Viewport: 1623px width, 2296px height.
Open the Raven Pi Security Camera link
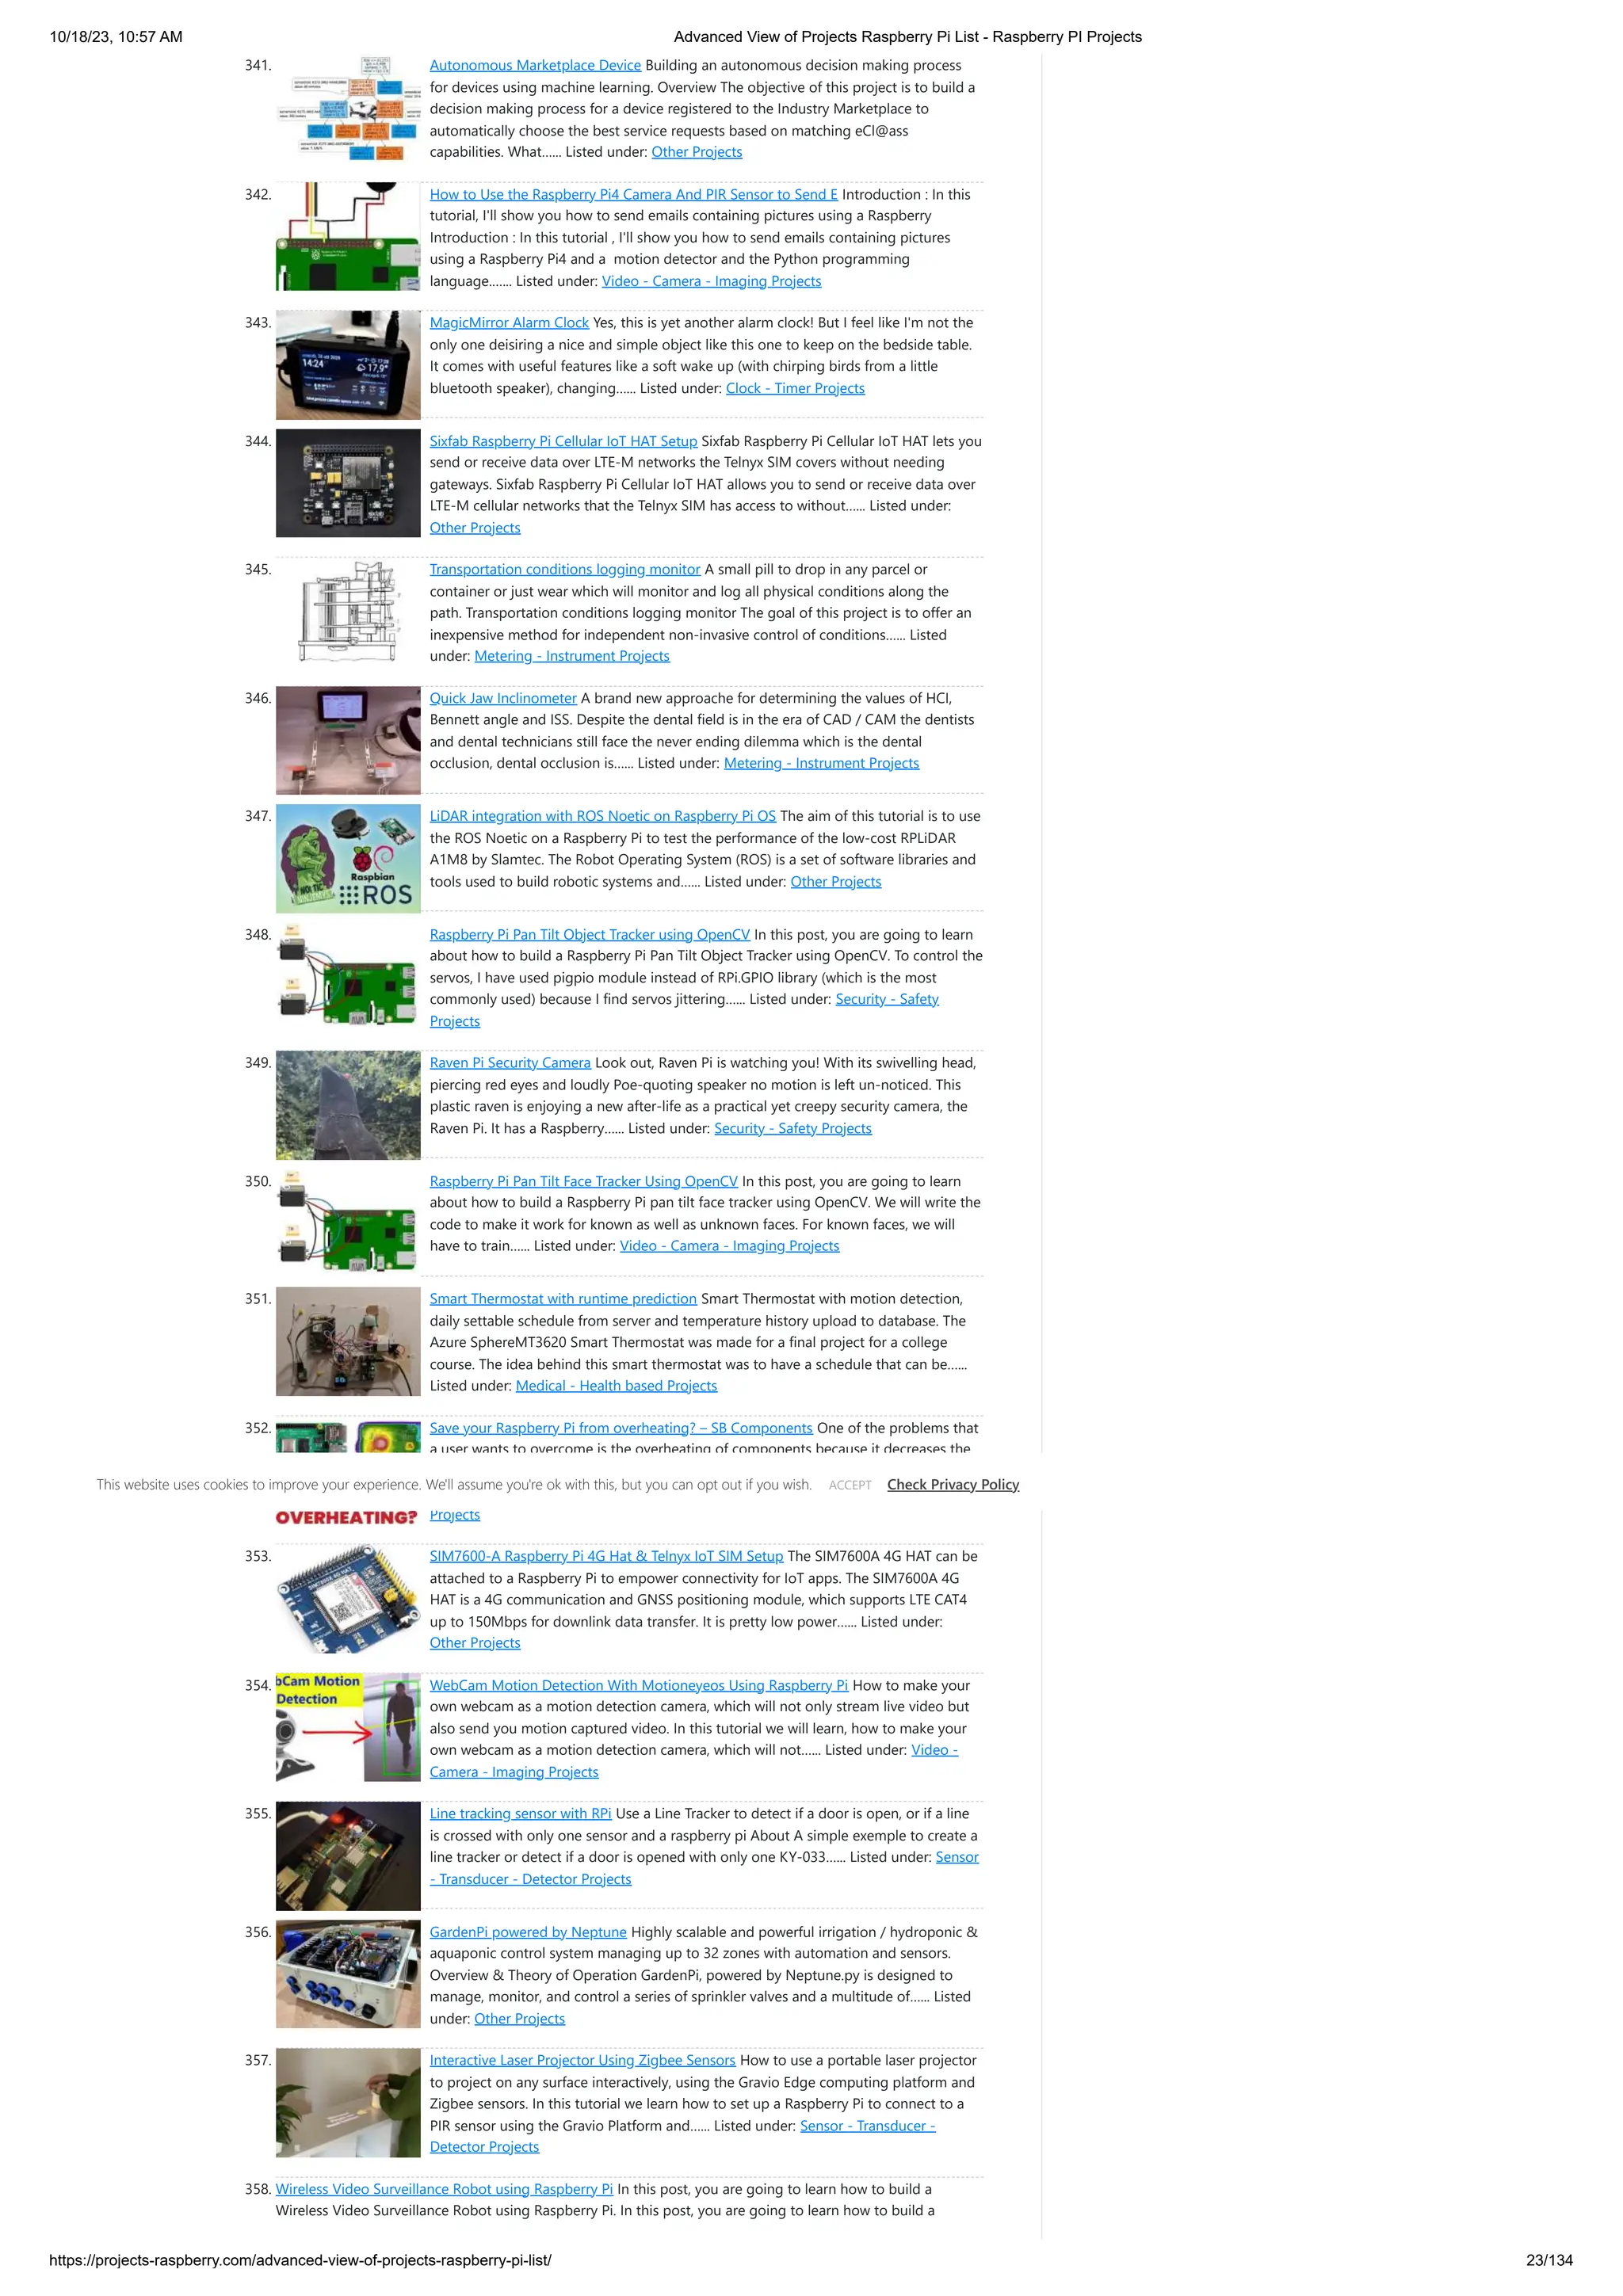click(x=510, y=1062)
